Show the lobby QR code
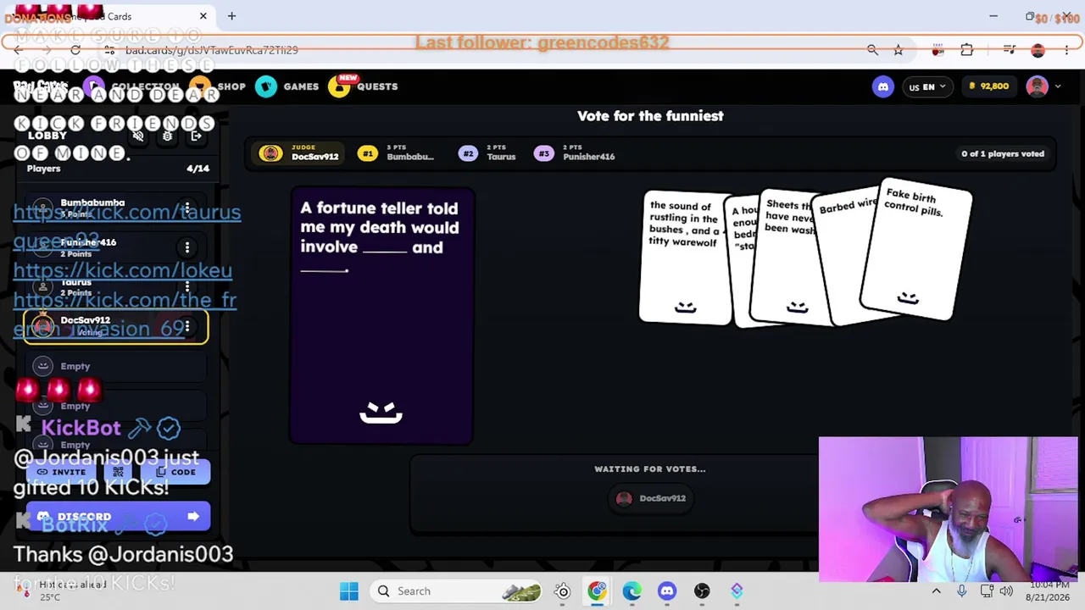The width and height of the screenshot is (1085, 610). (x=119, y=472)
